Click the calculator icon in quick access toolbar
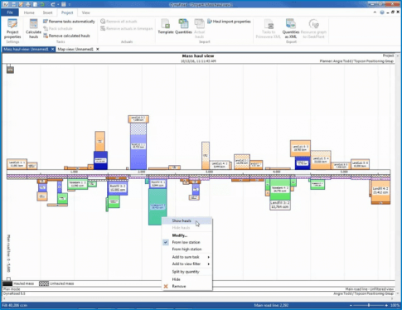Viewport: 402px width, 310px height. (64, 4)
